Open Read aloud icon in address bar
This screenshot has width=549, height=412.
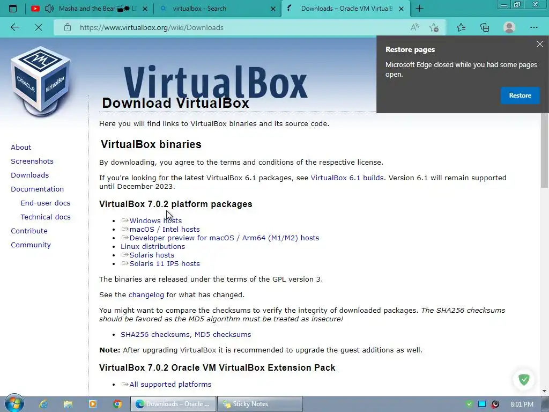pyautogui.click(x=414, y=27)
